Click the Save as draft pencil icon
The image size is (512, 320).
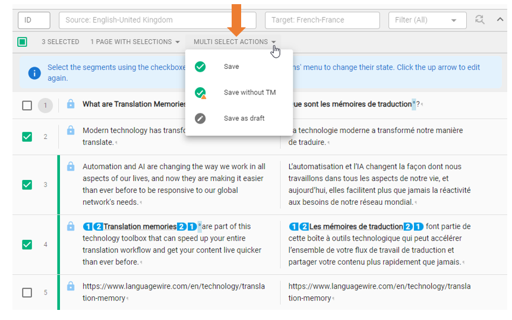coord(200,118)
